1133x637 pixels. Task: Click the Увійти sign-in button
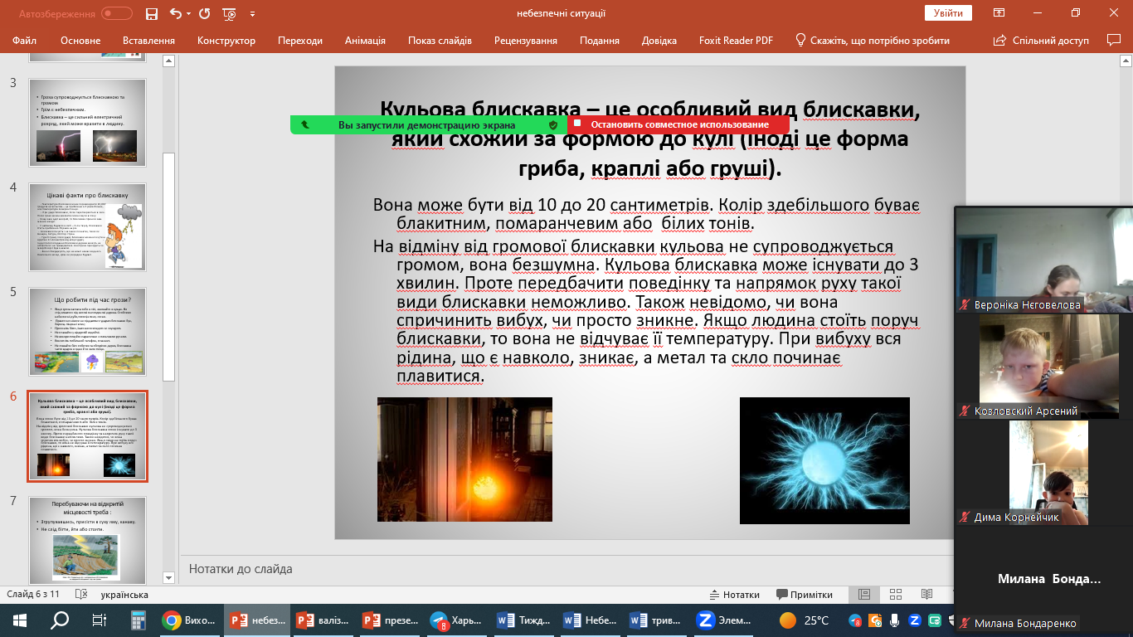click(x=948, y=13)
